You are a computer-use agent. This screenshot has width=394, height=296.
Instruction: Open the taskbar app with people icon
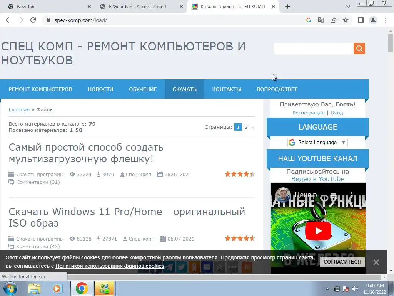pos(104,288)
